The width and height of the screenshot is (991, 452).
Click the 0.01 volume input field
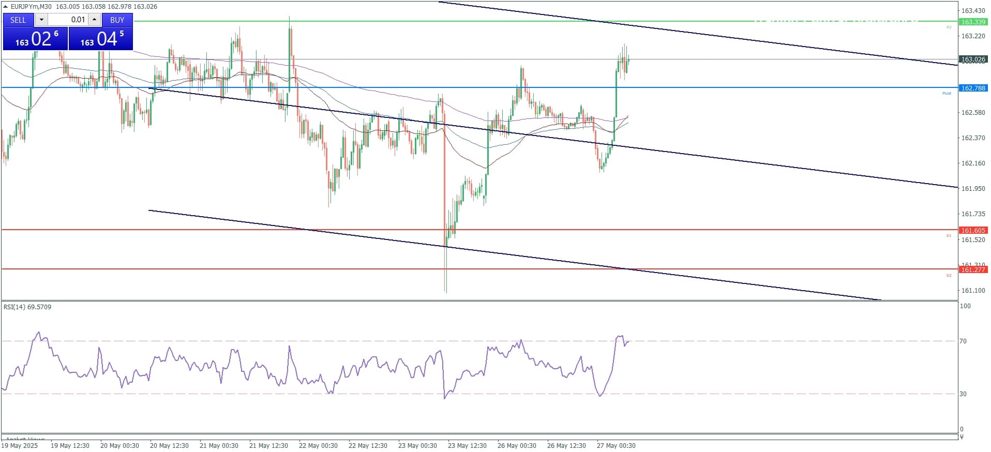[68, 20]
